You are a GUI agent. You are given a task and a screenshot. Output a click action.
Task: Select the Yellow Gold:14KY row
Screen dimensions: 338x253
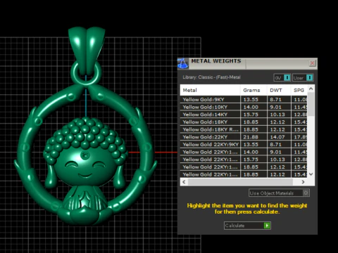coord(244,115)
